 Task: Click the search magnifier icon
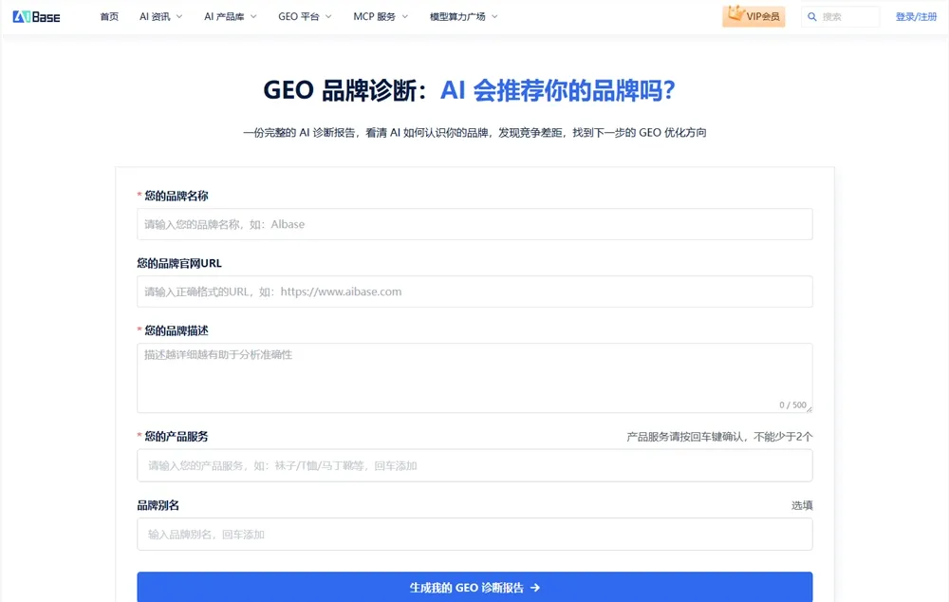[812, 17]
